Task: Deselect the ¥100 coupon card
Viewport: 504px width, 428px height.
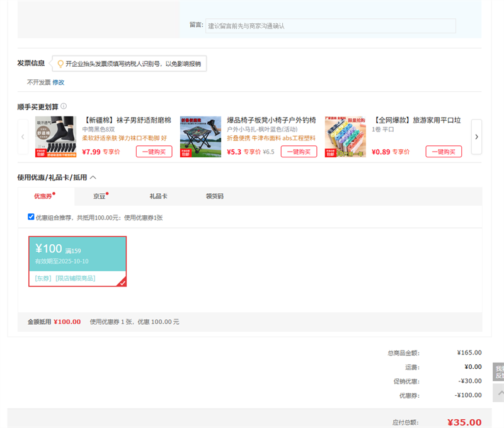Action: point(77,261)
